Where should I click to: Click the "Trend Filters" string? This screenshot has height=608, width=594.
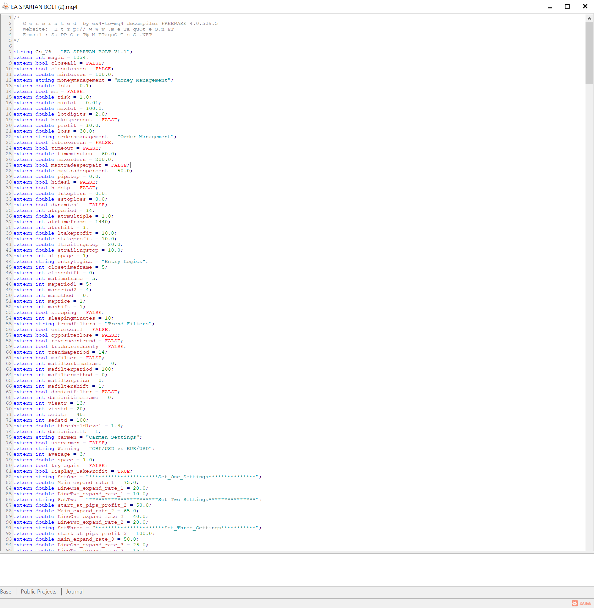pyautogui.click(x=128, y=324)
